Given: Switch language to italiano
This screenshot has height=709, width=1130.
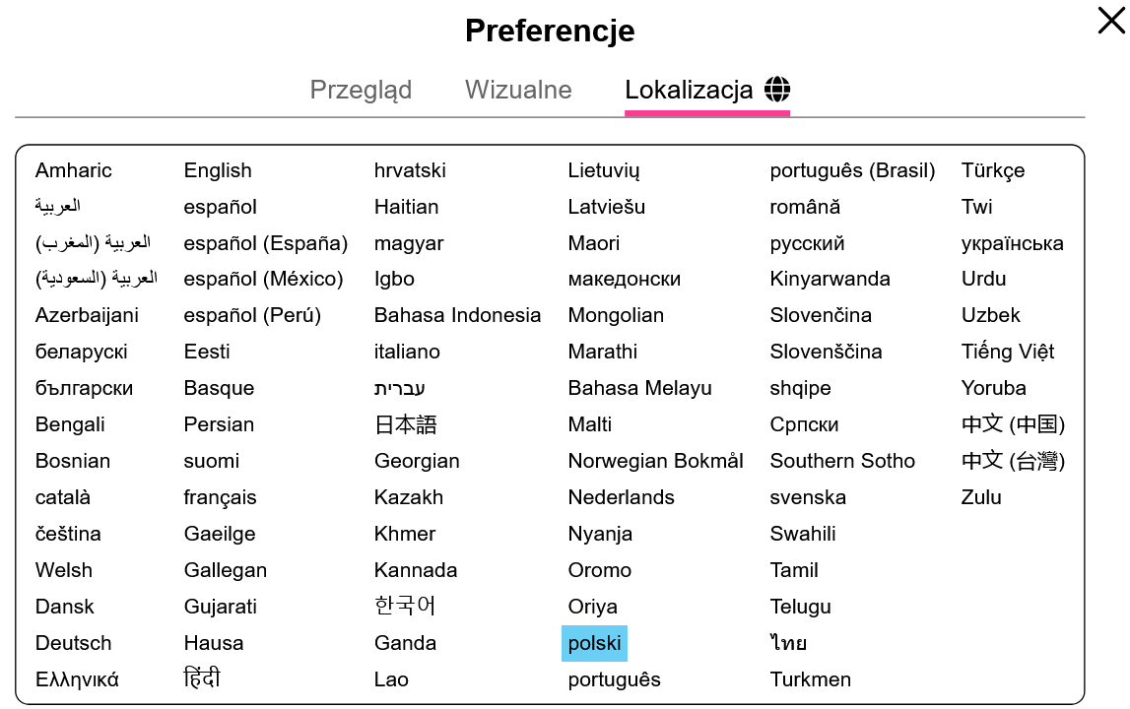Looking at the screenshot, I should click(x=407, y=352).
